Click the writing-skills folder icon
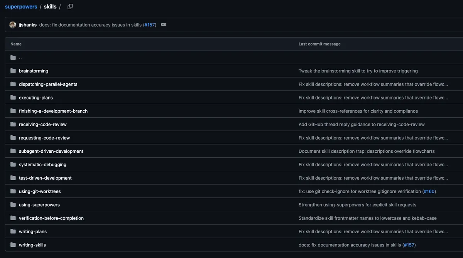The width and height of the screenshot is (463, 258). (x=13, y=245)
